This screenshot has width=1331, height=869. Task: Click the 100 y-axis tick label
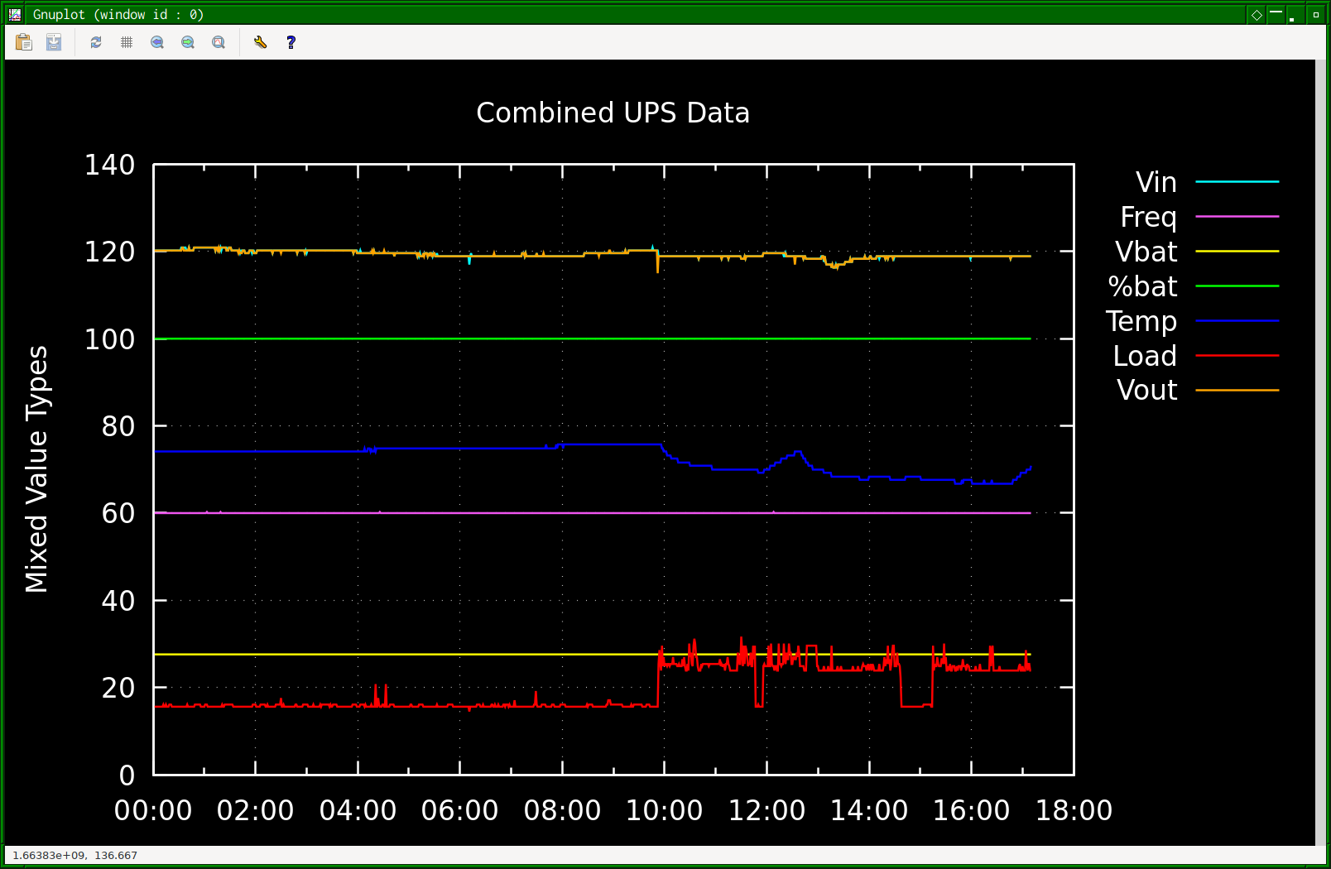point(109,339)
